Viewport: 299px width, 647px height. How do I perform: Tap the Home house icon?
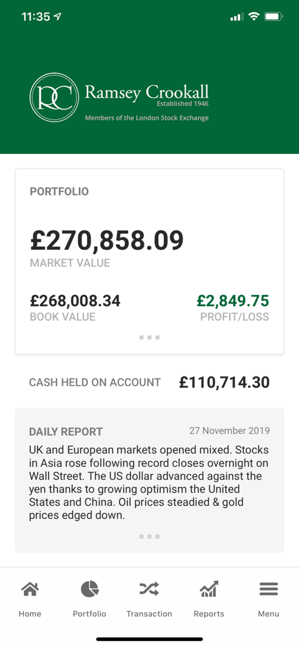pyautogui.click(x=30, y=589)
